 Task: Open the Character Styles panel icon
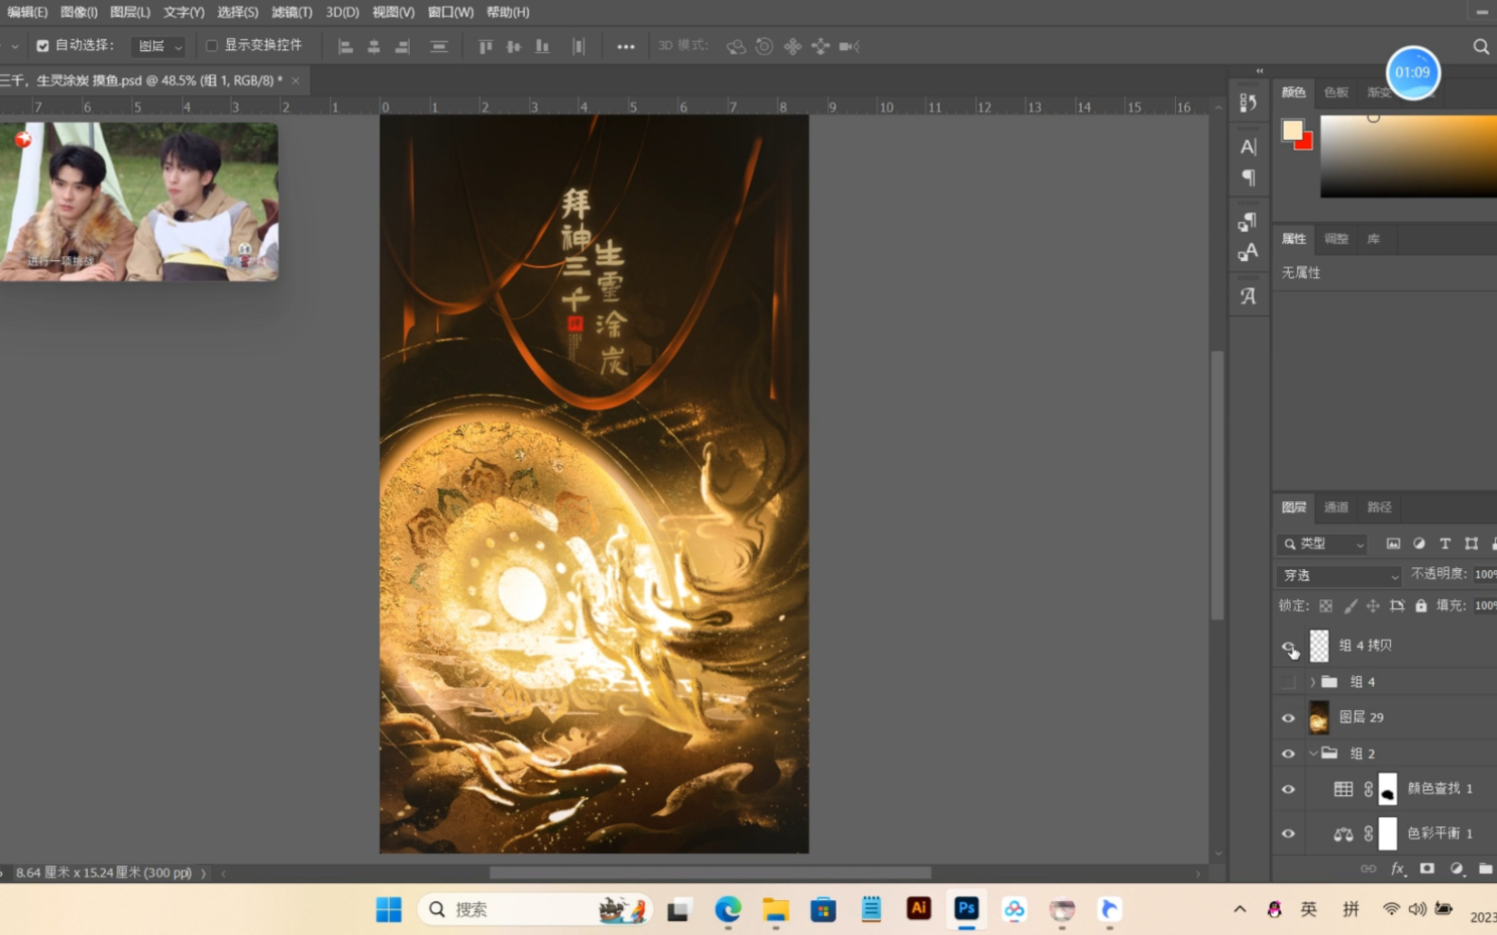[x=1248, y=252]
